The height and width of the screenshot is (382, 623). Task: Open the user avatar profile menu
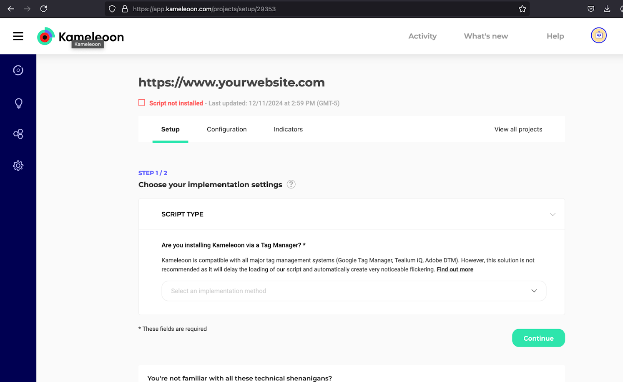[x=598, y=35]
